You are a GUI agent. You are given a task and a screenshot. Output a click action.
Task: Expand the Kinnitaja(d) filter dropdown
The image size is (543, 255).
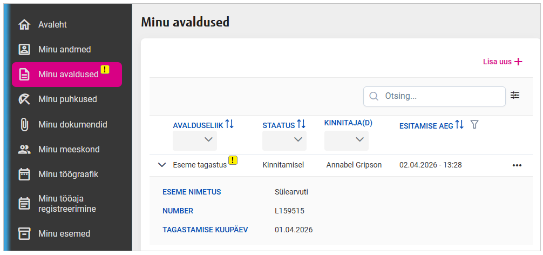[347, 140]
